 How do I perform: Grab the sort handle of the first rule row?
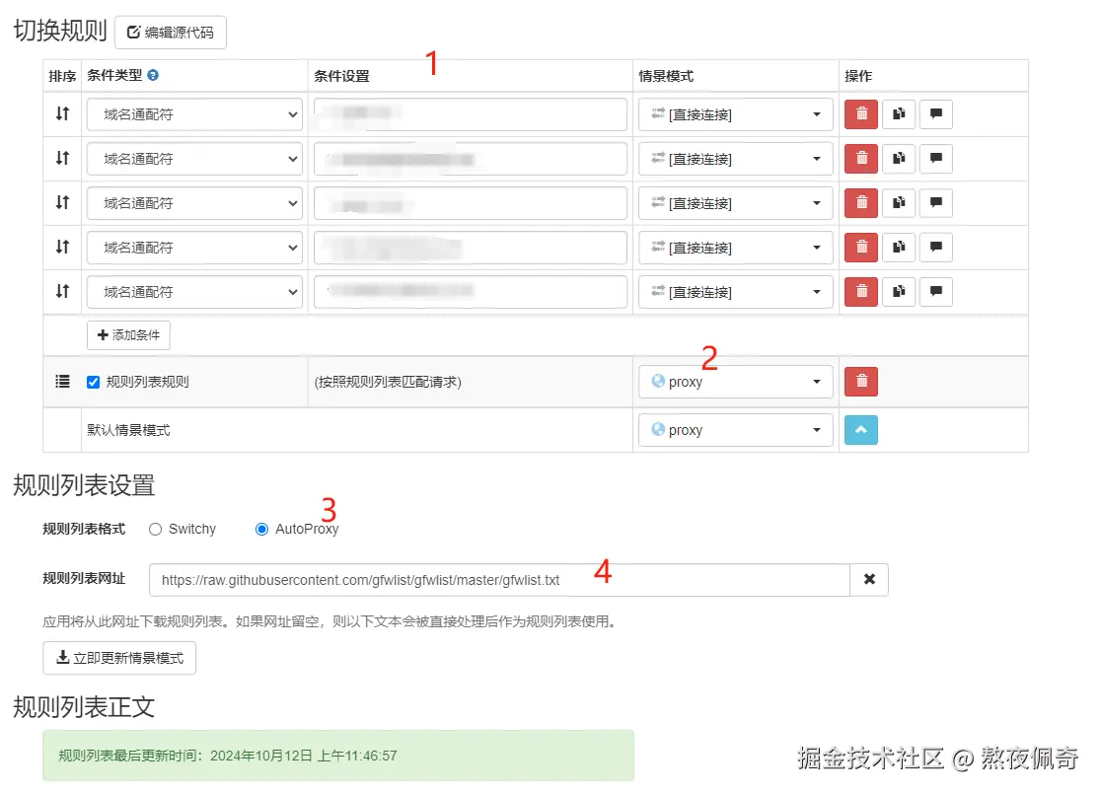coord(62,113)
